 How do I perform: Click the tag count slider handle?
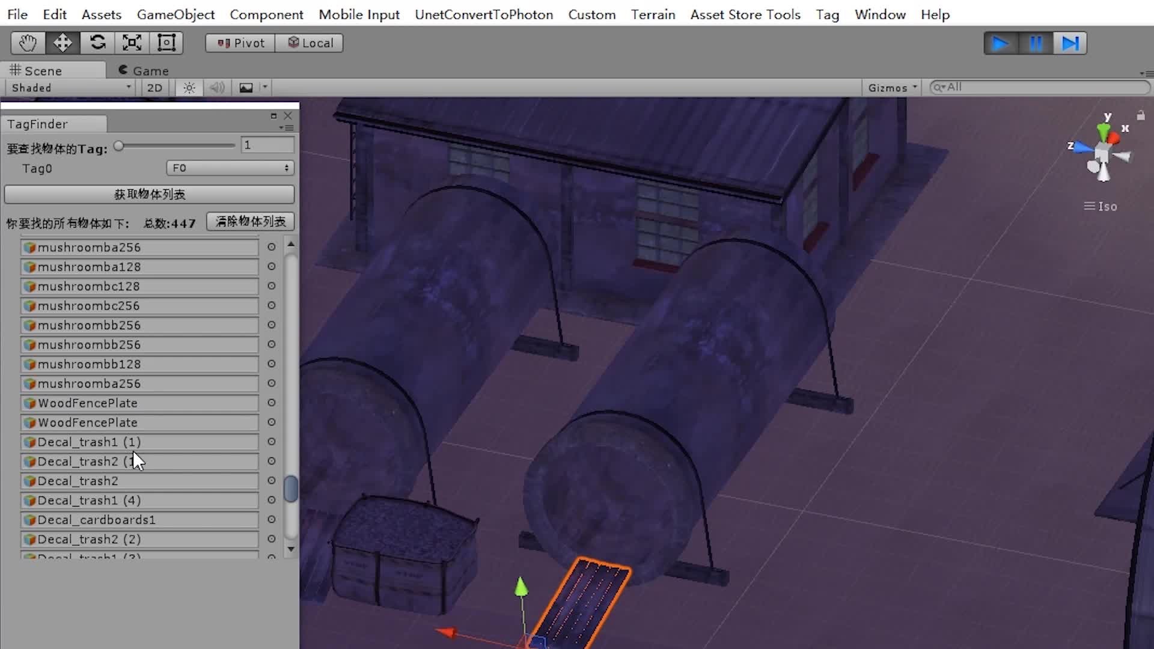pos(119,146)
